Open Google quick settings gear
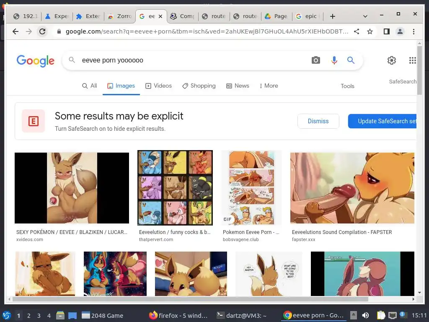Image resolution: width=429 pixels, height=322 pixels. 392,60
